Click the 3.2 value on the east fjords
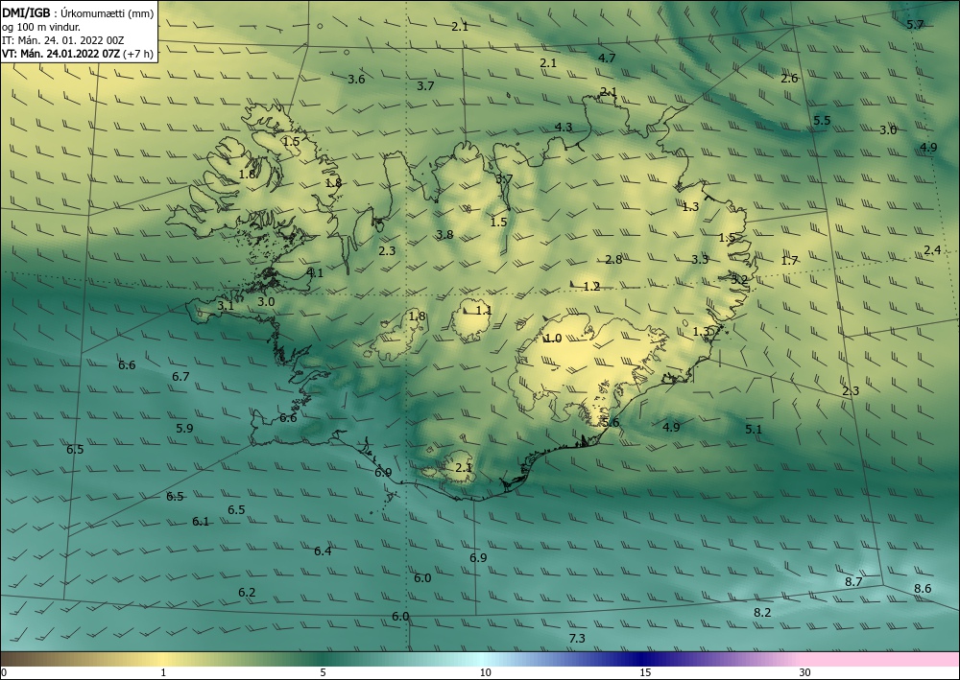This screenshot has width=960, height=680. tap(739, 279)
